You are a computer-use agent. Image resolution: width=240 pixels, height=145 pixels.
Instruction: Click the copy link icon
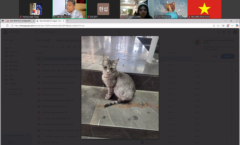74,47
